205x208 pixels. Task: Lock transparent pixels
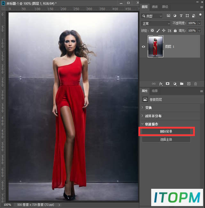coord(152,31)
